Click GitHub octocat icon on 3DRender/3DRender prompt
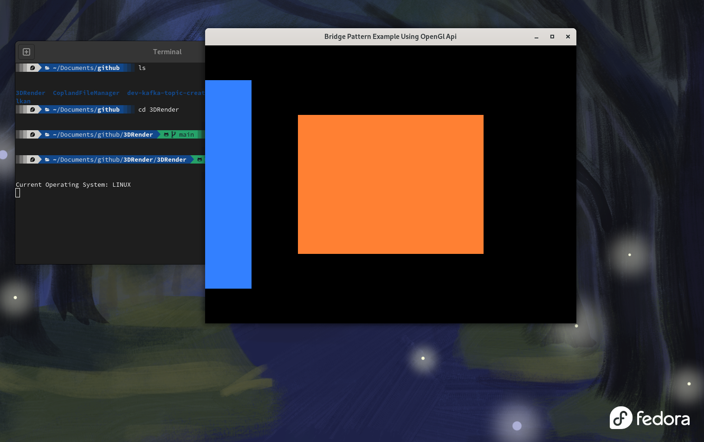Screen dimensions: 704x442 click(x=200, y=160)
